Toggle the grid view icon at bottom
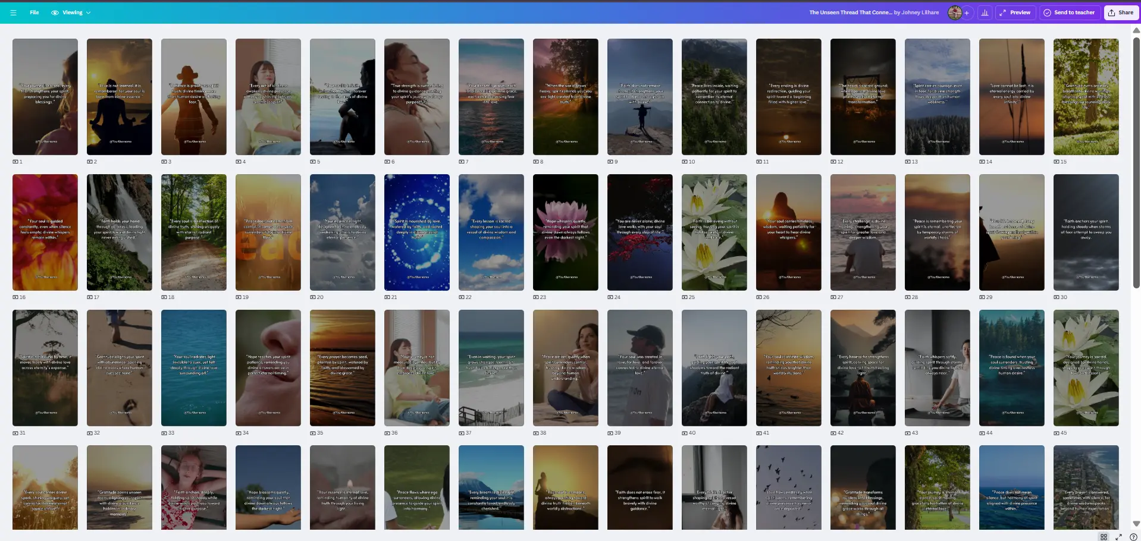Image resolution: width=1141 pixels, height=541 pixels. click(1104, 537)
